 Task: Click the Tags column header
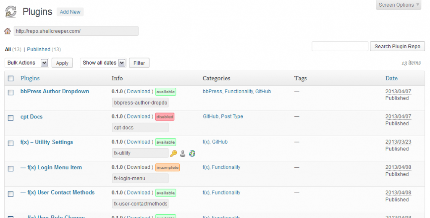coord(301,78)
